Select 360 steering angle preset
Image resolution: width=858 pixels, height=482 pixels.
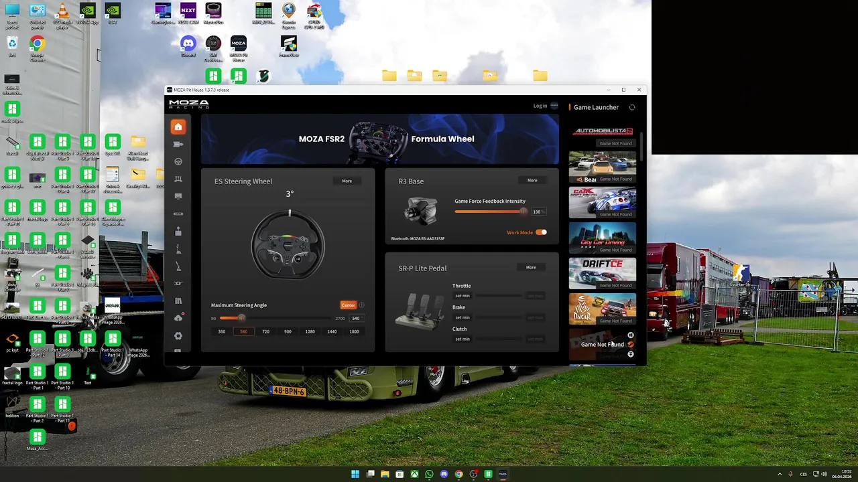(221, 331)
